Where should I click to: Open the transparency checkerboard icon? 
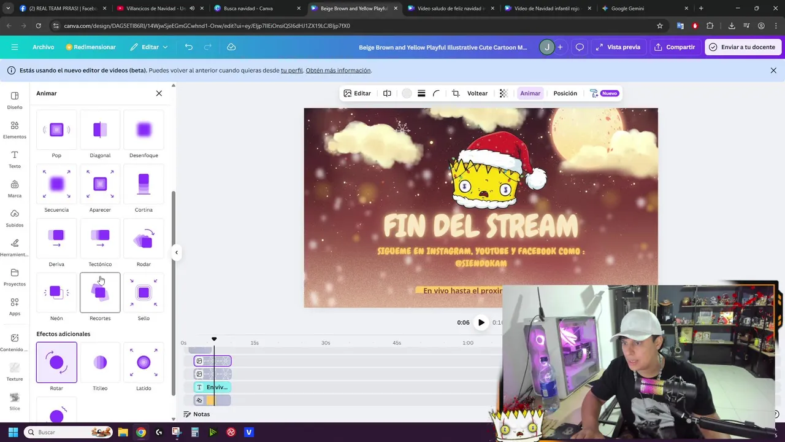pyautogui.click(x=504, y=93)
